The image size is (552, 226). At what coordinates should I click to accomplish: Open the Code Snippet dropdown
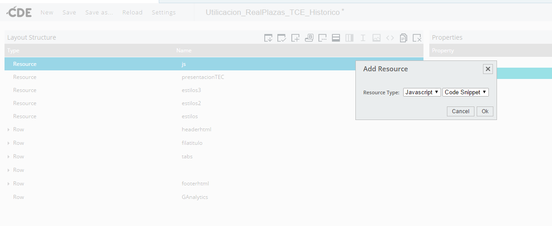tap(465, 92)
